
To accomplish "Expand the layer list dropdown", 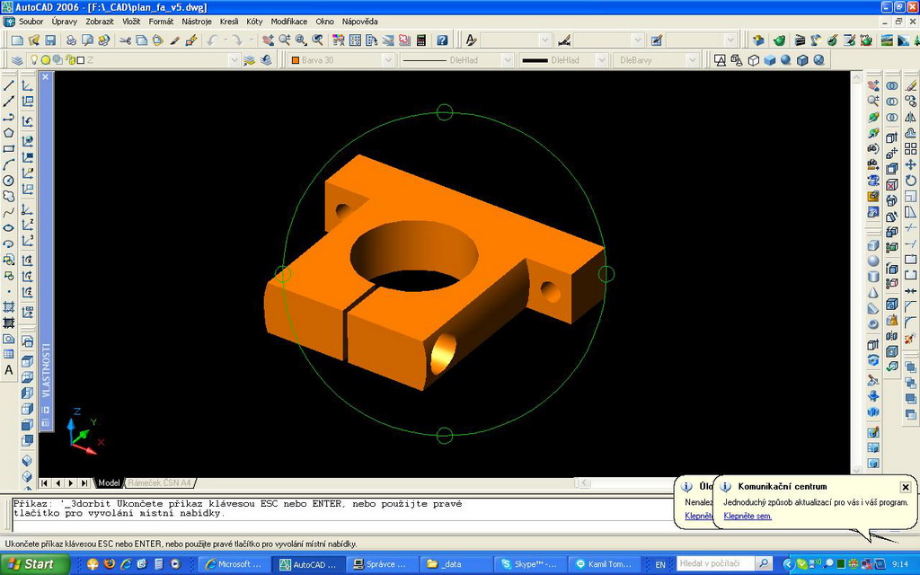I will 236,60.
